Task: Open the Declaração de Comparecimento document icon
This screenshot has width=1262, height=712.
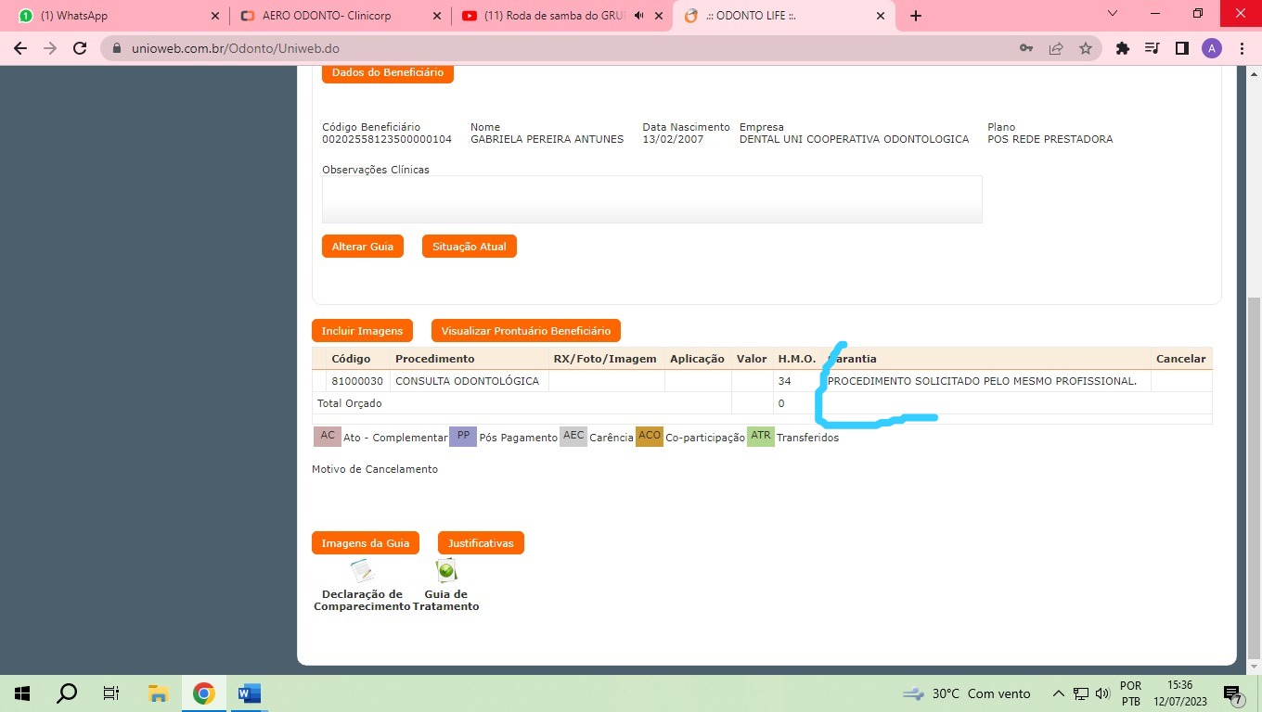Action: coord(361,571)
